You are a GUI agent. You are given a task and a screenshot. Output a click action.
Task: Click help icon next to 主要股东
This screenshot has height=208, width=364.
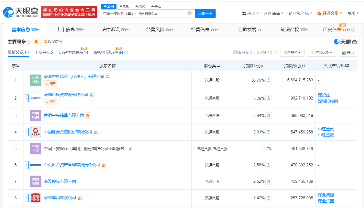point(29,42)
